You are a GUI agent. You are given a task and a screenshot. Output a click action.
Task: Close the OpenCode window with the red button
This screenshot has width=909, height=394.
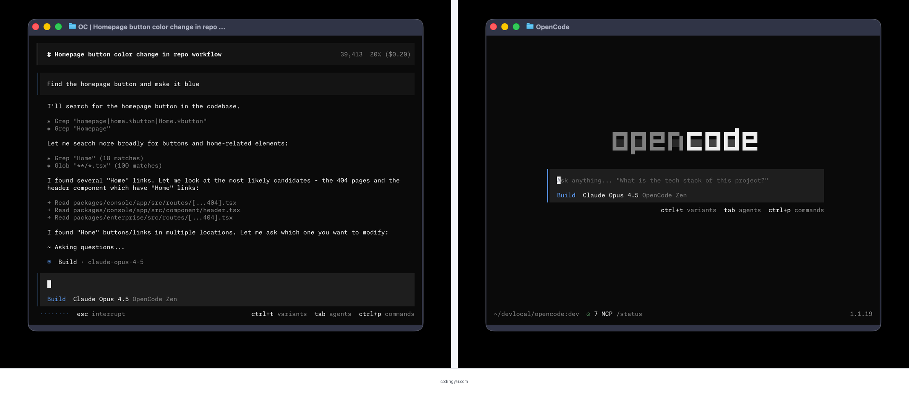tap(493, 27)
